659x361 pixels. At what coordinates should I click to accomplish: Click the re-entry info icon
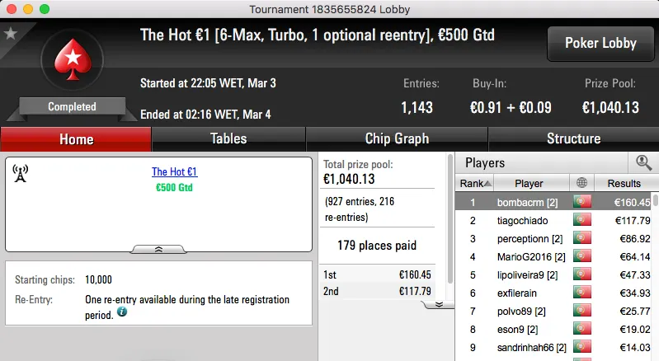[x=122, y=312]
